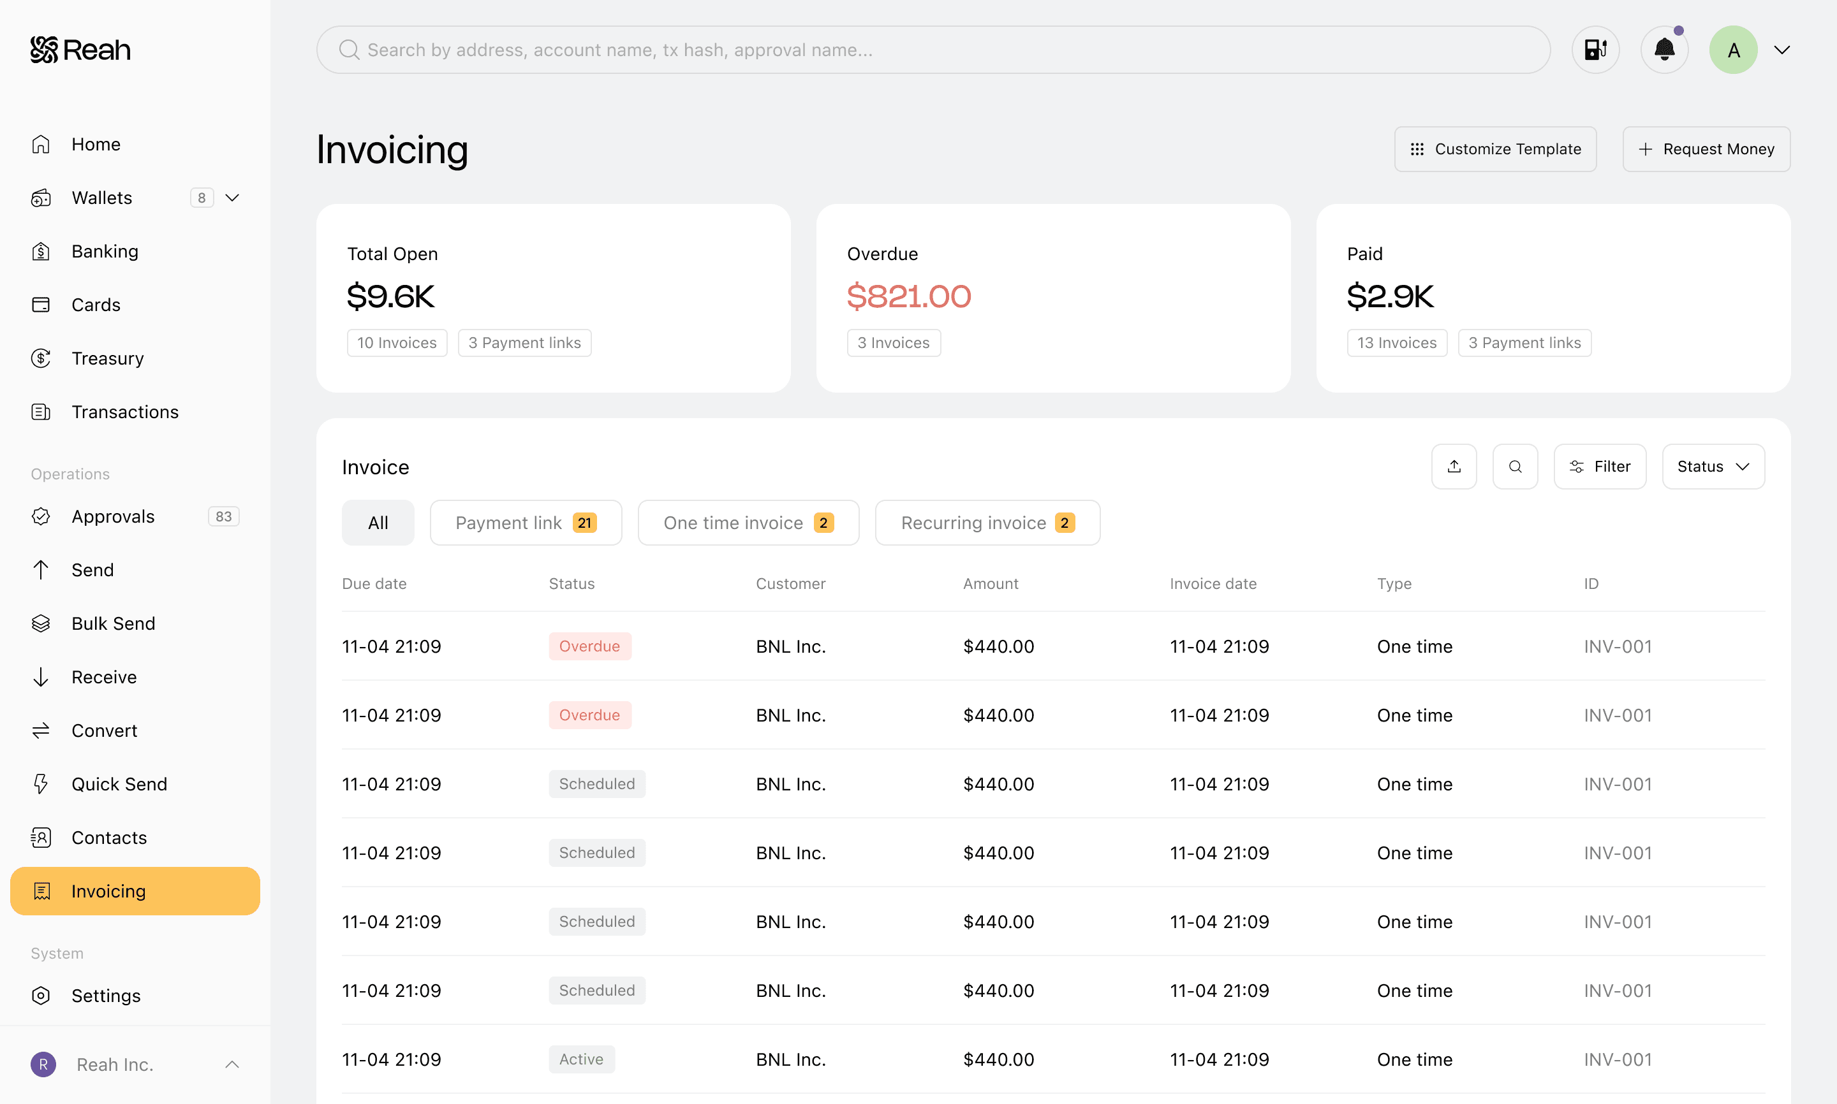Open Contacts from the sidebar
Image resolution: width=1837 pixels, height=1104 pixels.
point(108,838)
